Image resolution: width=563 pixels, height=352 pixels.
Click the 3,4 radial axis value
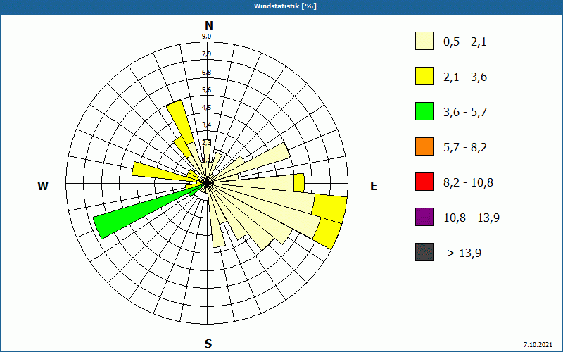206,125
